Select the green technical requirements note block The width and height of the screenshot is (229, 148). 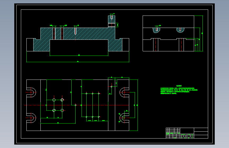point(179,90)
